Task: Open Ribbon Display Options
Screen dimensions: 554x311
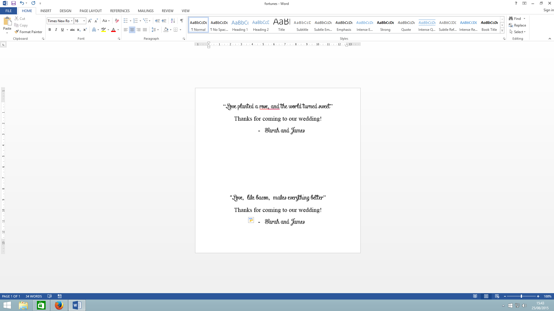Action: (524, 3)
